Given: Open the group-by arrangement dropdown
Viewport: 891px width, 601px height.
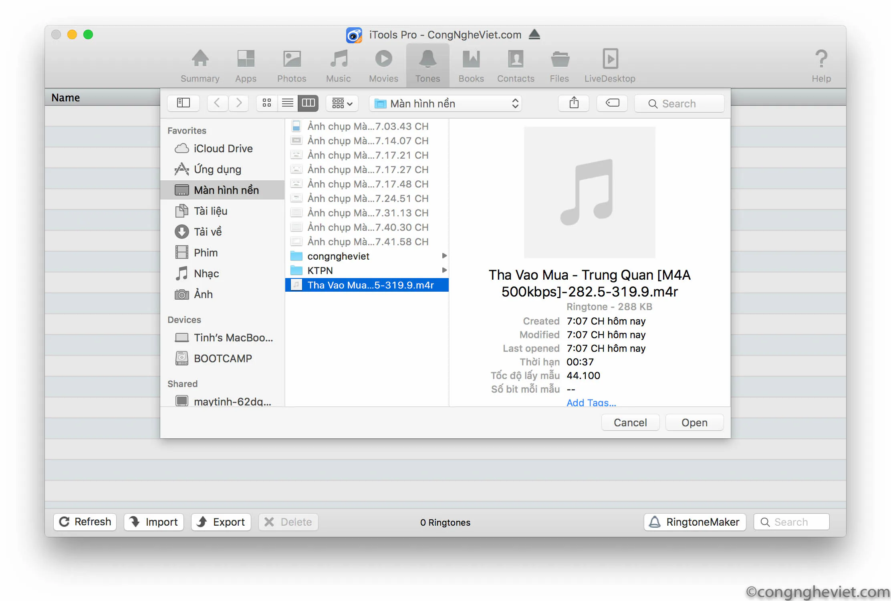Looking at the screenshot, I should click(x=342, y=103).
